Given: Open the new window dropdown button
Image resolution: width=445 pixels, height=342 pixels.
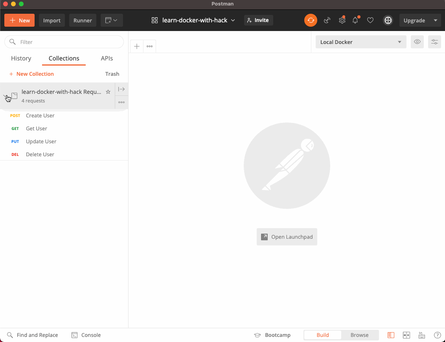Looking at the screenshot, I should (112, 20).
